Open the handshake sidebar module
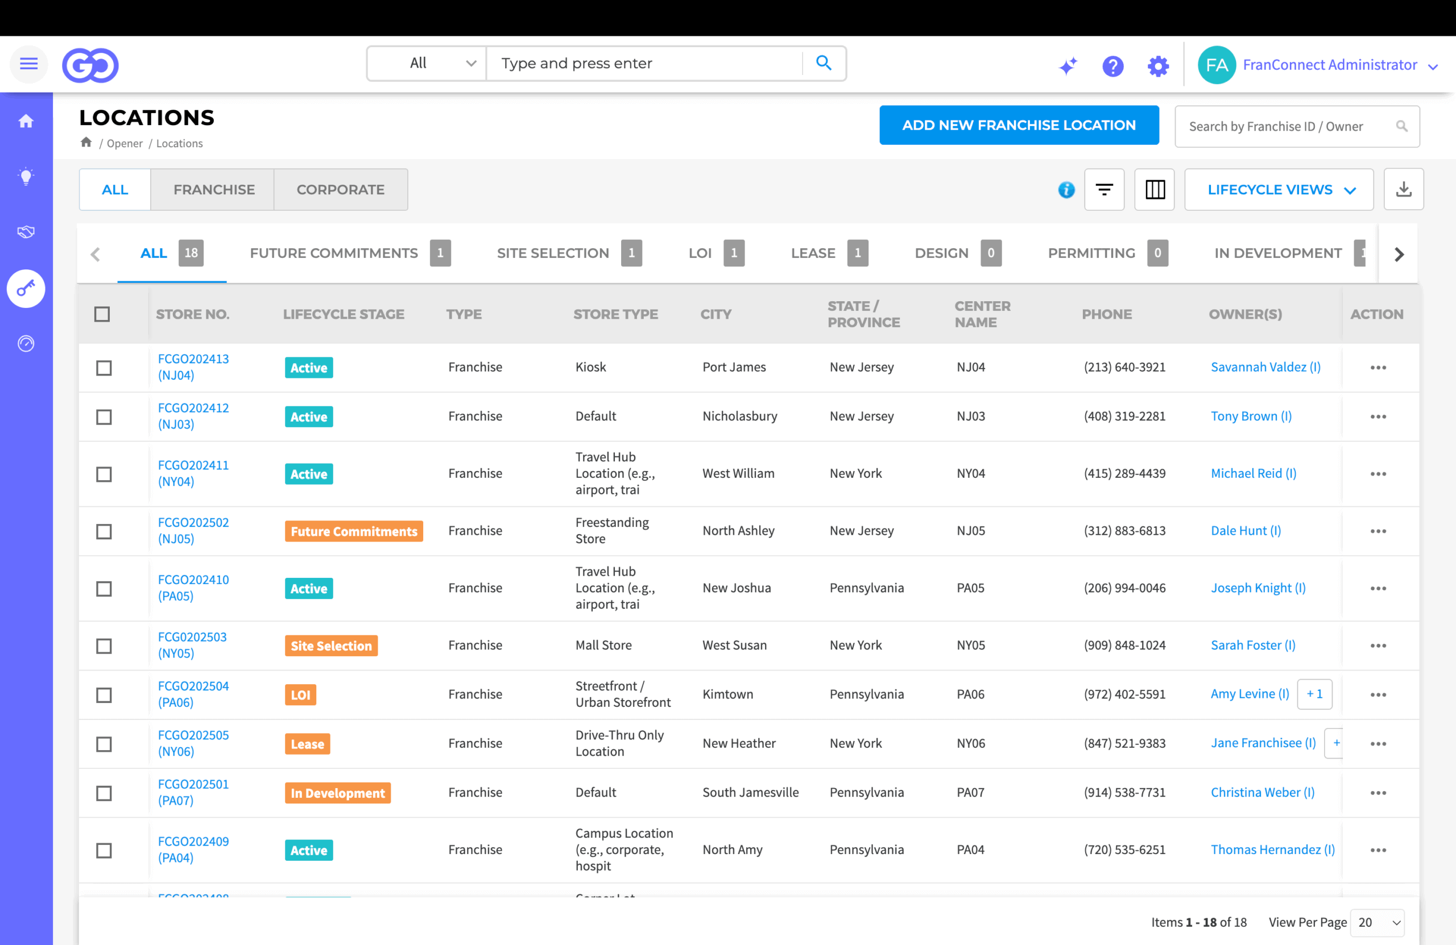Image resolution: width=1456 pixels, height=945 pixels. (26, 232)
